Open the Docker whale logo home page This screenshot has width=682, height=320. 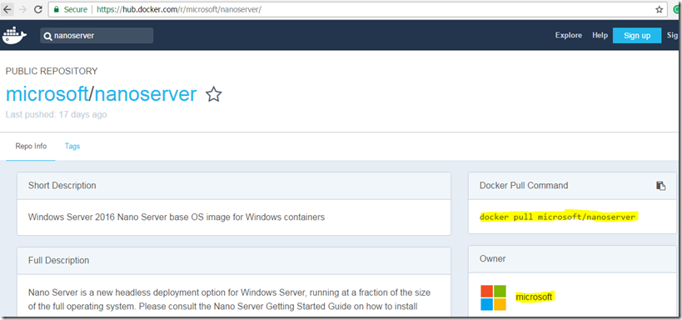point(14,35)
